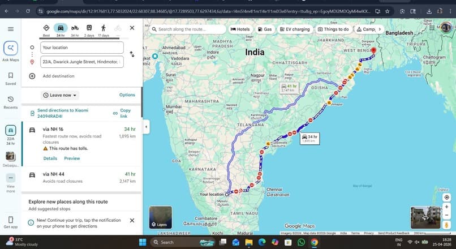456x249 pixels.
Task: Copy the directions link
Action: click(x=122, y=113)
